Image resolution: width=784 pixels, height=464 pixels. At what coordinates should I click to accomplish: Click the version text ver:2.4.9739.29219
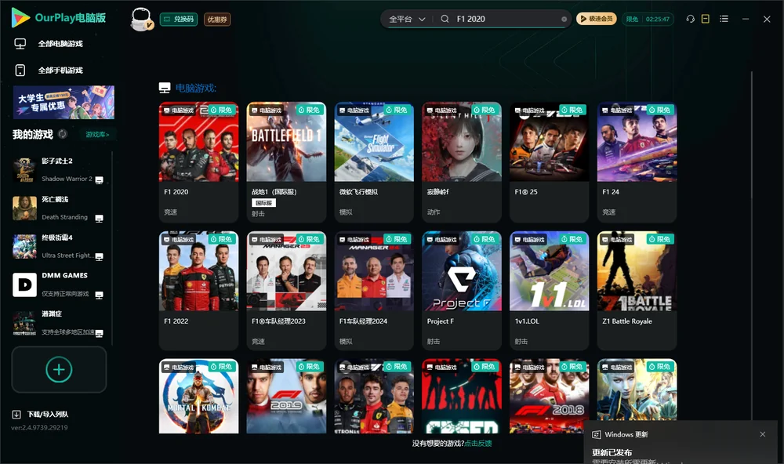pyautogui.click(x=39, y=427)
